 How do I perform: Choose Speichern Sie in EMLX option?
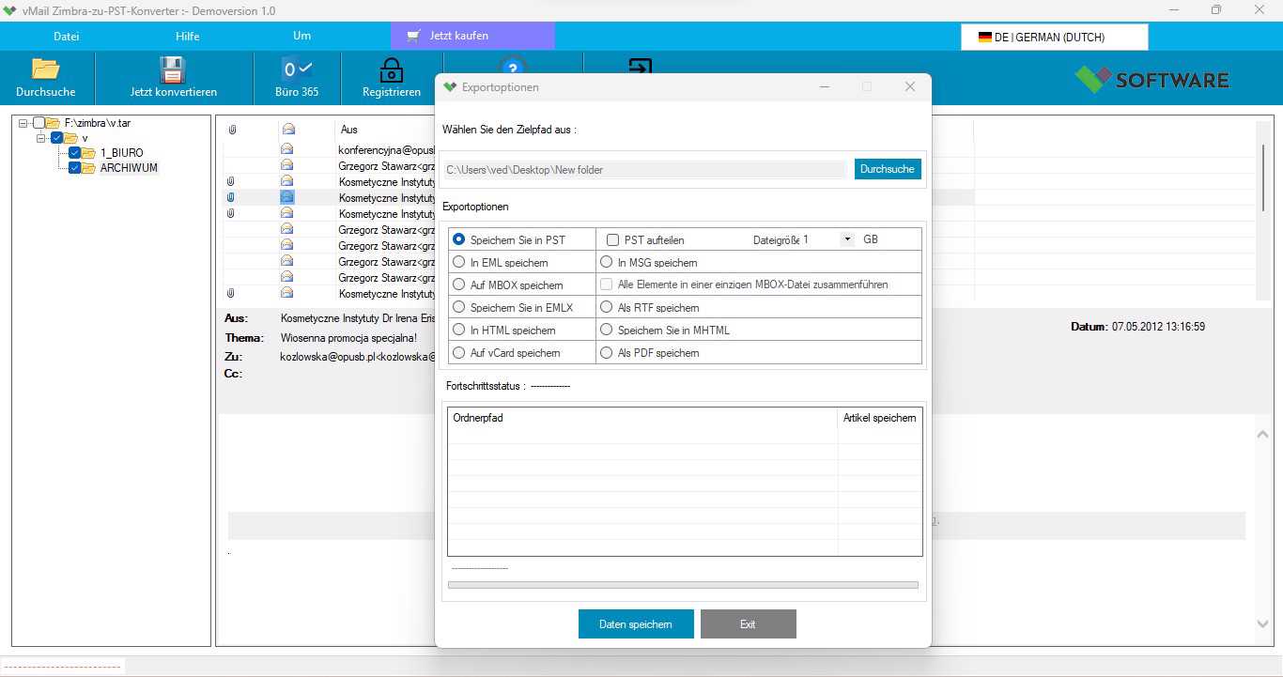point(459,307)
